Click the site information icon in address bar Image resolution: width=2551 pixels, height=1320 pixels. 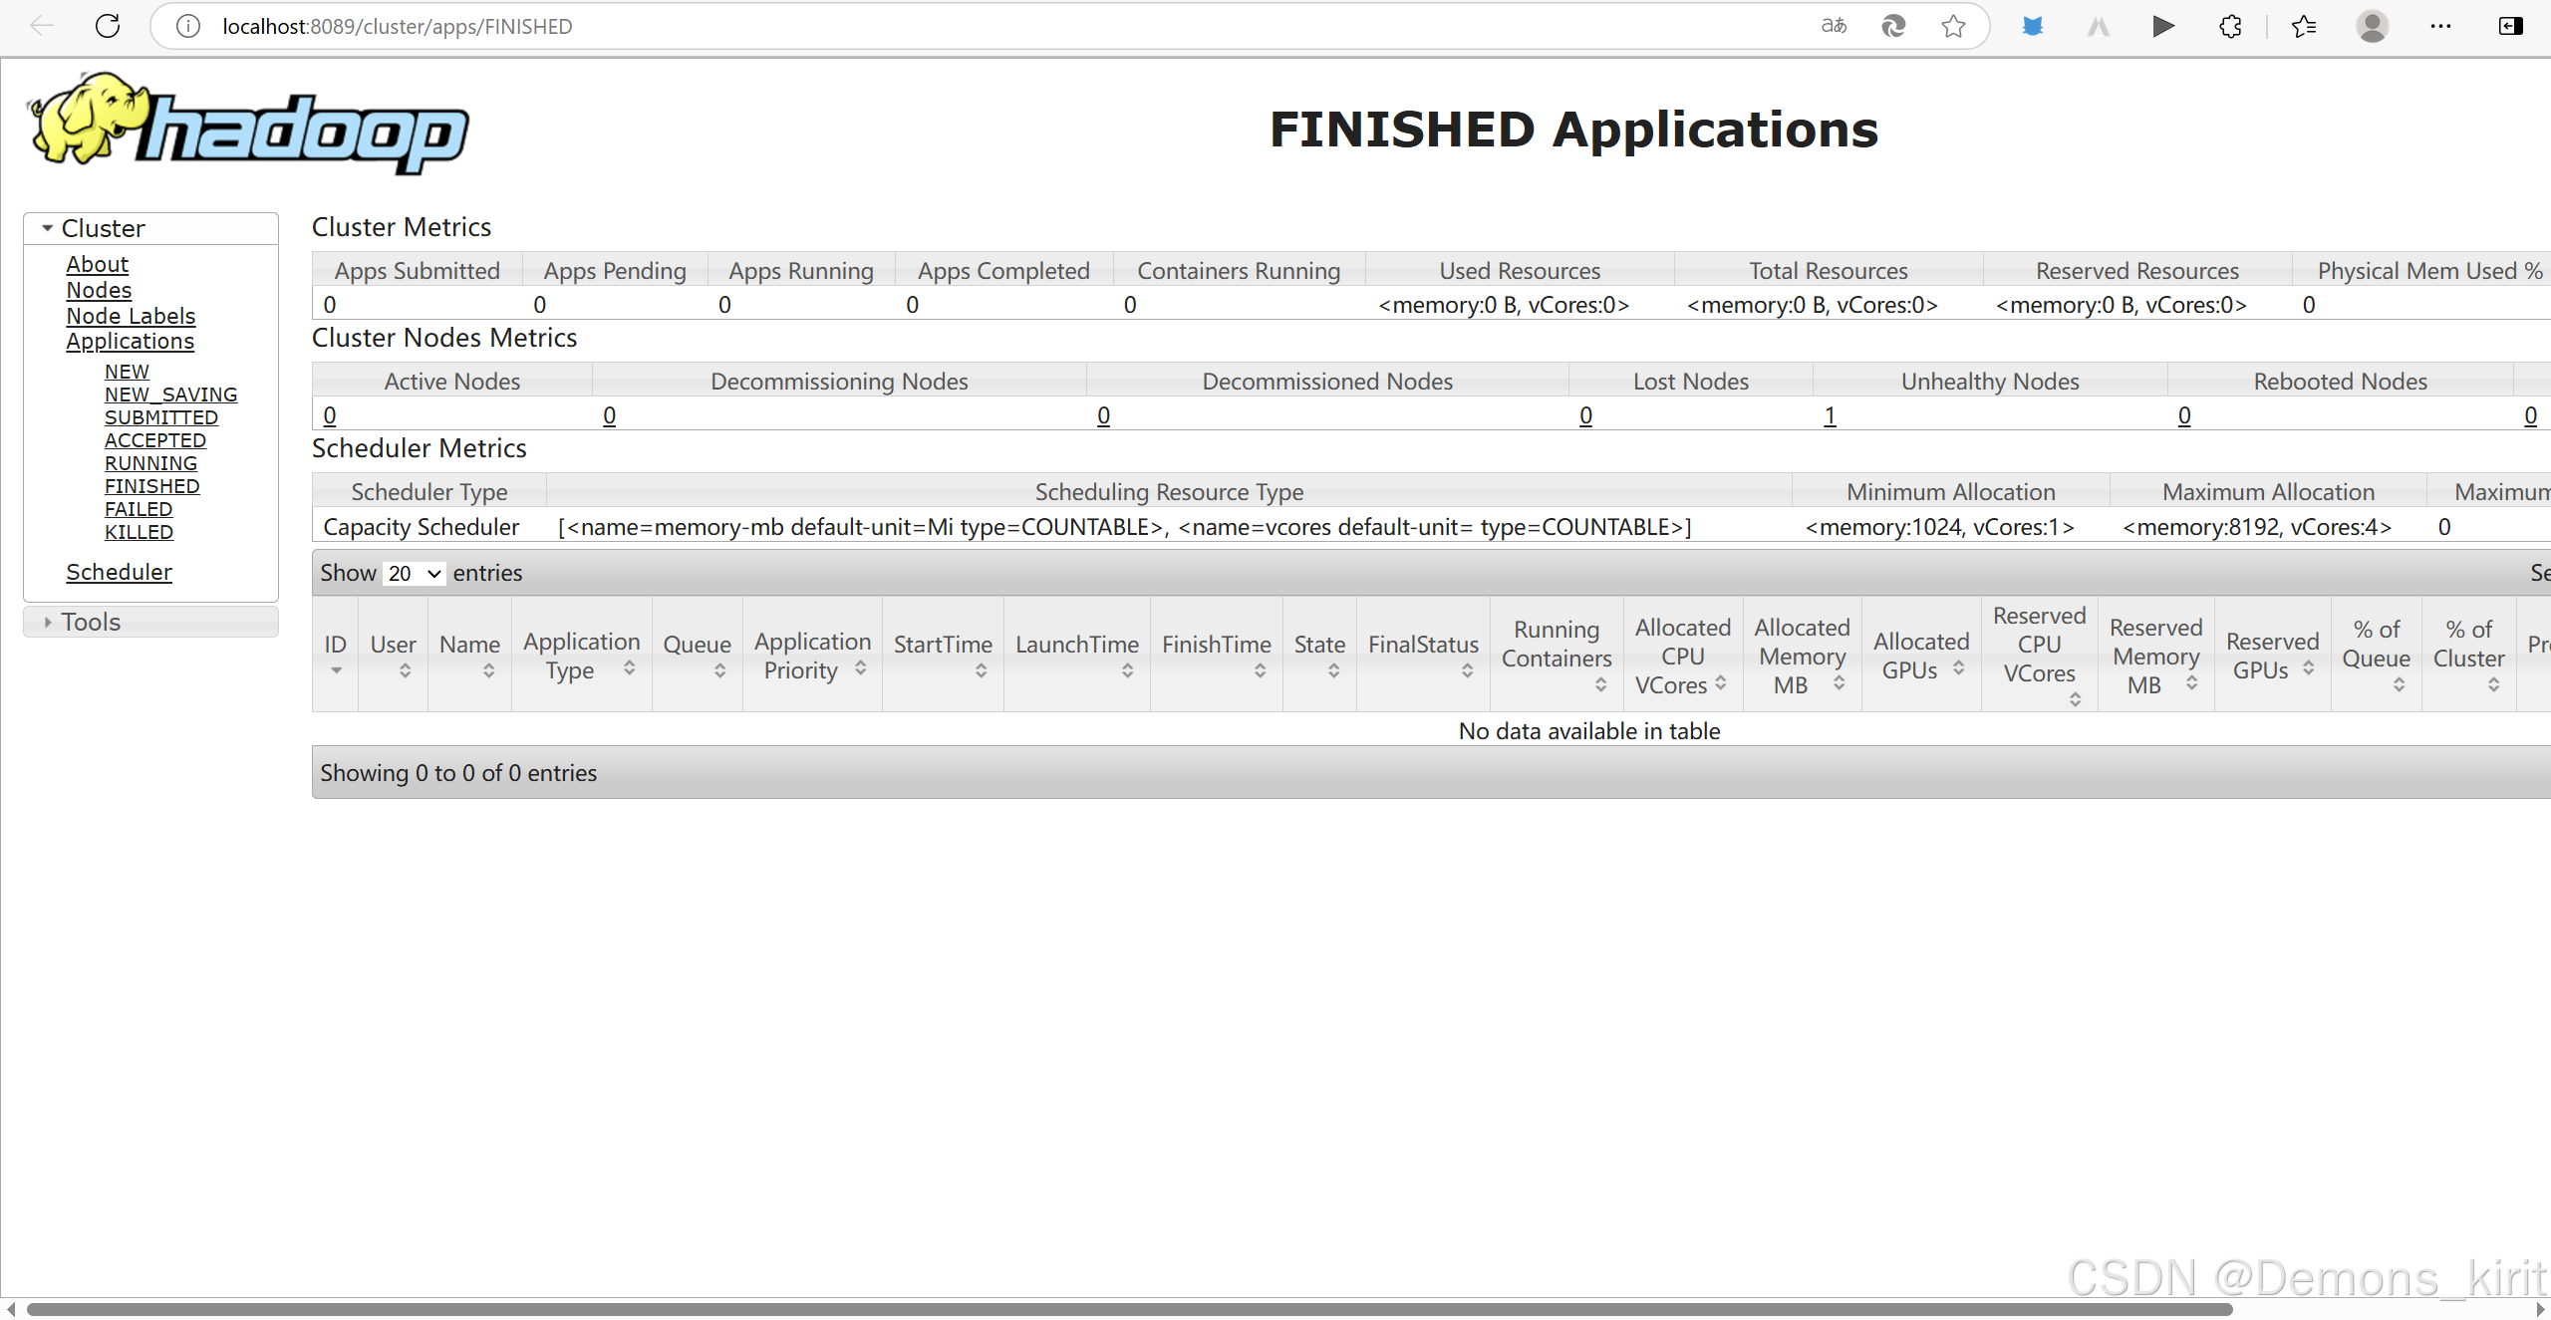coord(188,26)
